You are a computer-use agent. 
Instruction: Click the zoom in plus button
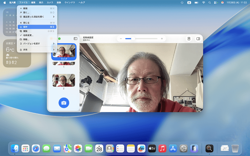(162, 39)
